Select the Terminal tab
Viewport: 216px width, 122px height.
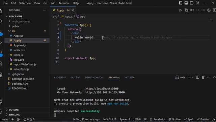click(x=114, y=78)
